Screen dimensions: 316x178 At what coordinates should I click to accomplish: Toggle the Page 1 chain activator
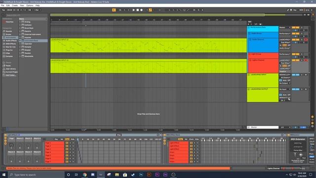67,143
